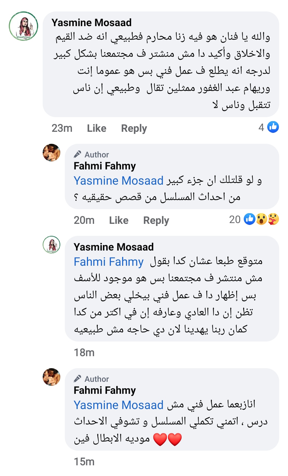This screenshot has height=476, width=288.
Task: Click the Yasmine Mosaad mention in the 15m reply
Action: pyautogui.click(x=118, y=405)
